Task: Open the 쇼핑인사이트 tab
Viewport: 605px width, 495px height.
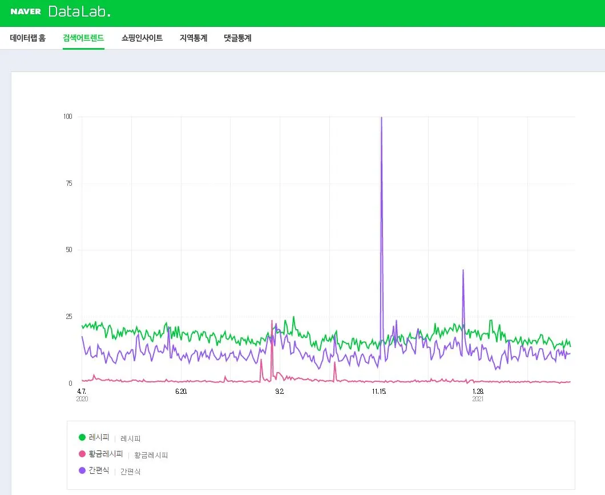Action: tap(142, 38)
